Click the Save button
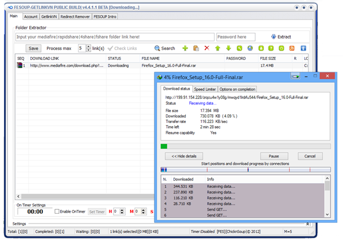The image size is (343, 239). (33, 48)
